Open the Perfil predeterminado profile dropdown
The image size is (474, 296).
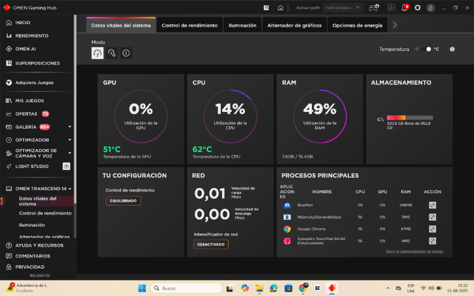click(x=342, y=8)
